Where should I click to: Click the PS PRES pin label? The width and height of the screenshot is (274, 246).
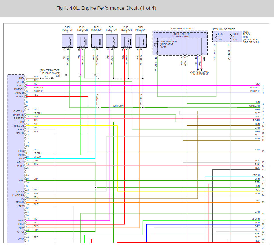tap(19, 118)
